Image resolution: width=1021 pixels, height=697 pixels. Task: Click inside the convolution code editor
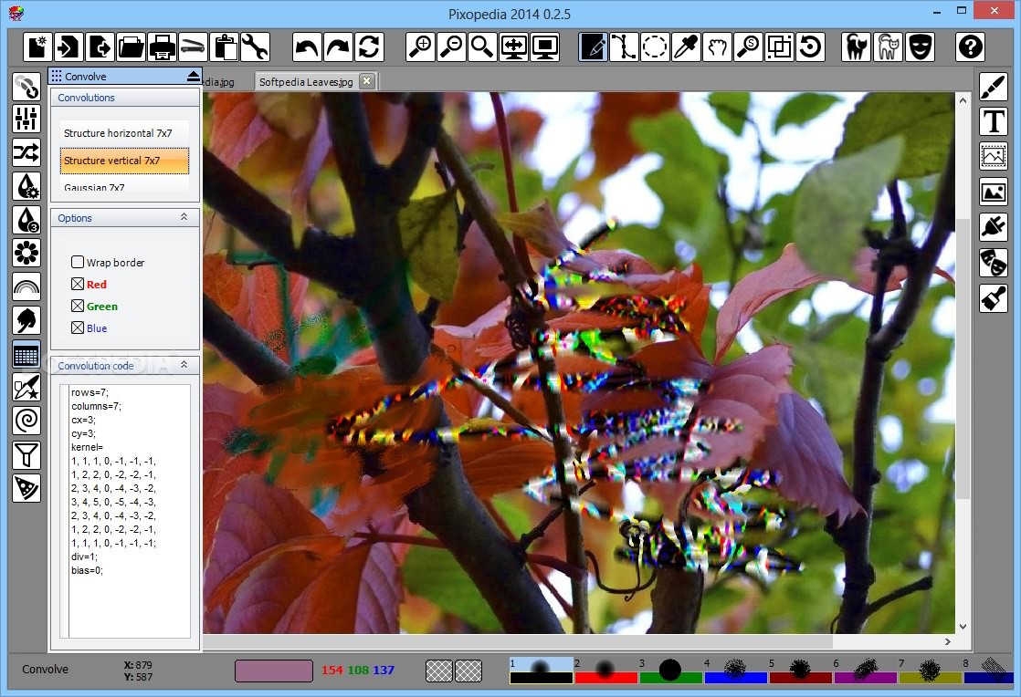[x=125, y=511]
